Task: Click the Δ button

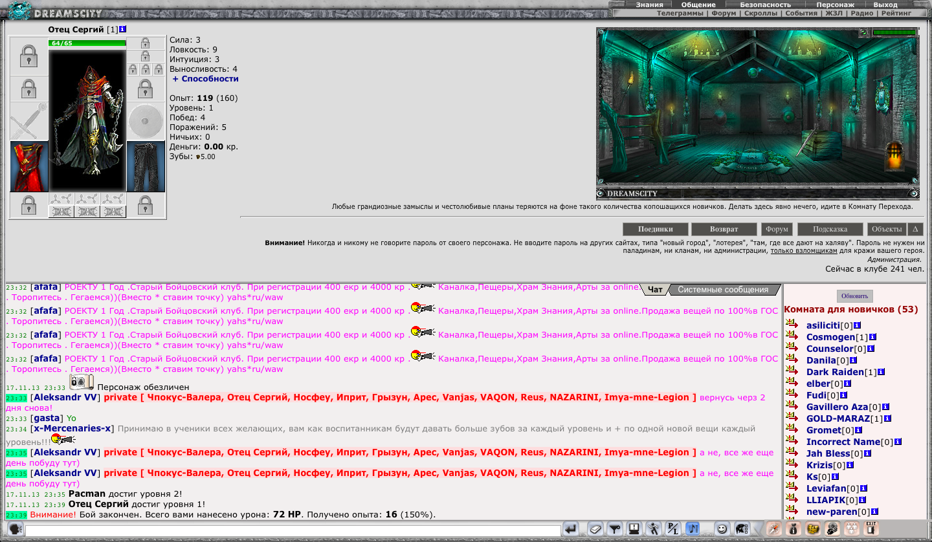Action: pos(916,229)
